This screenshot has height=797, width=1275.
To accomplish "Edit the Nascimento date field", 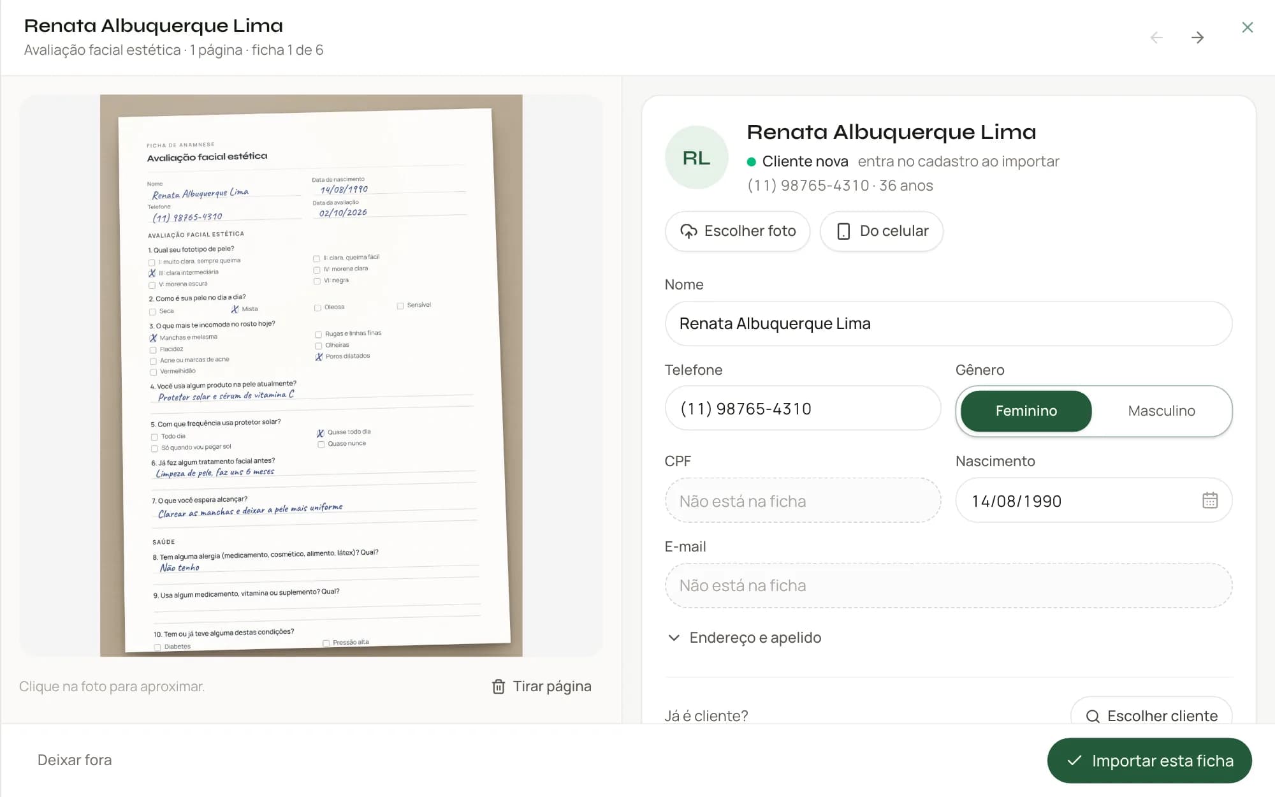I will pyautogui.click(x=1093, y=501).
